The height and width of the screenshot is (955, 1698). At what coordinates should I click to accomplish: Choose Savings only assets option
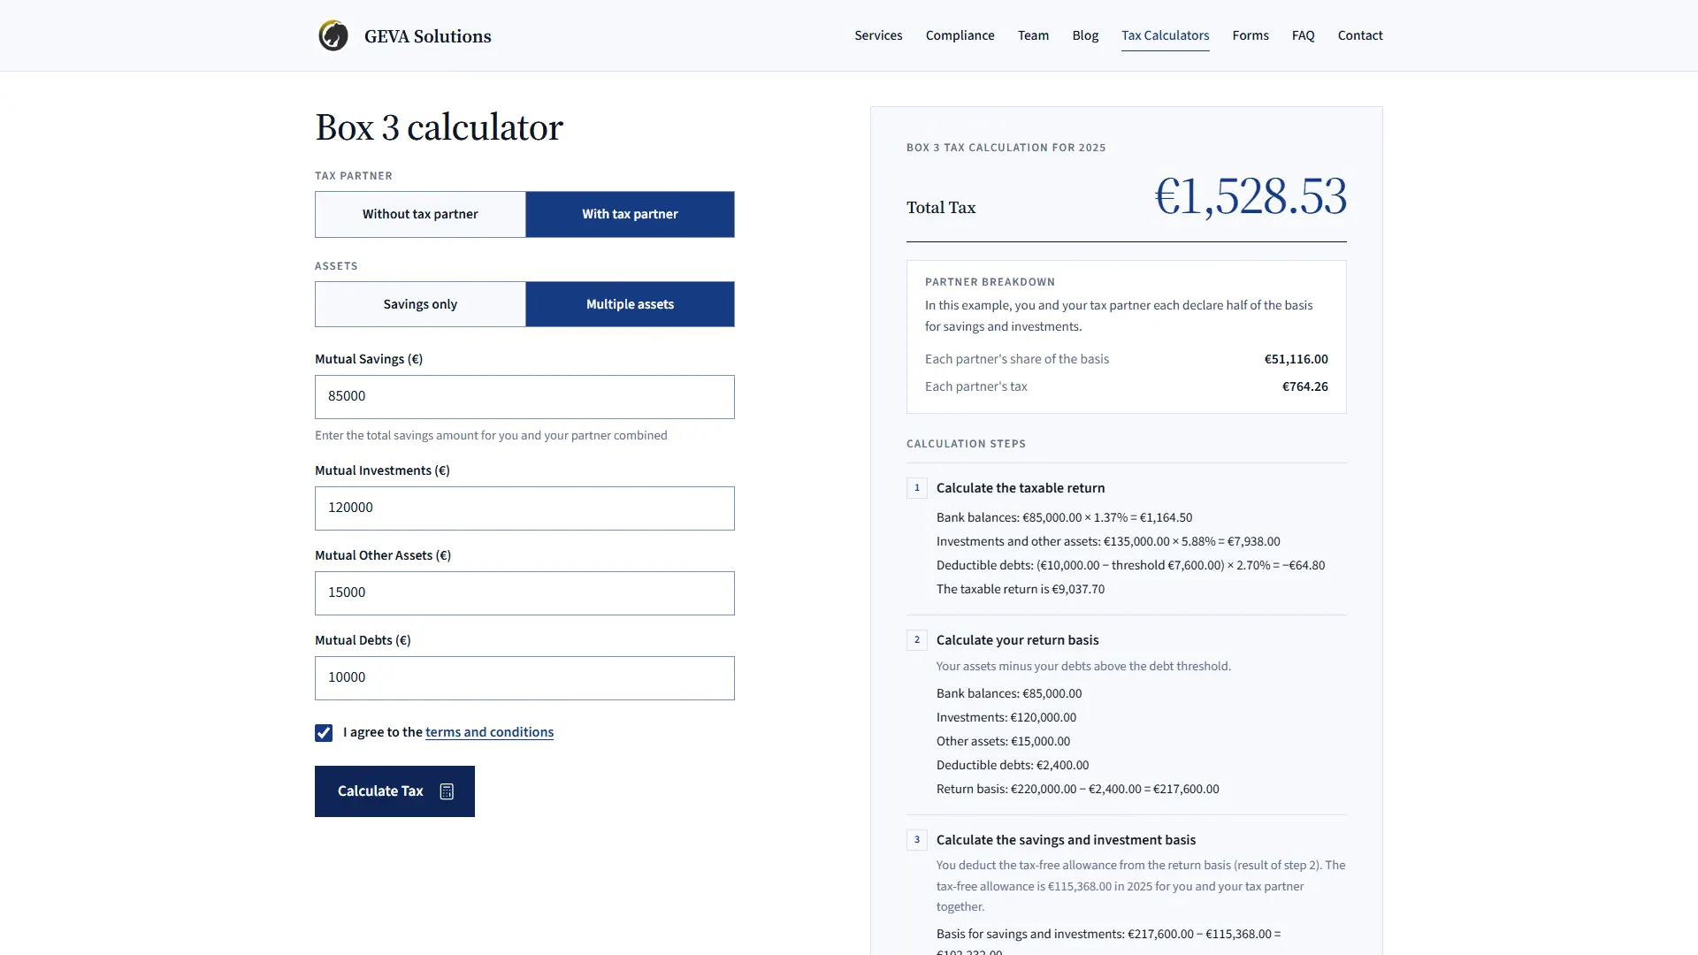pos(420,304)
